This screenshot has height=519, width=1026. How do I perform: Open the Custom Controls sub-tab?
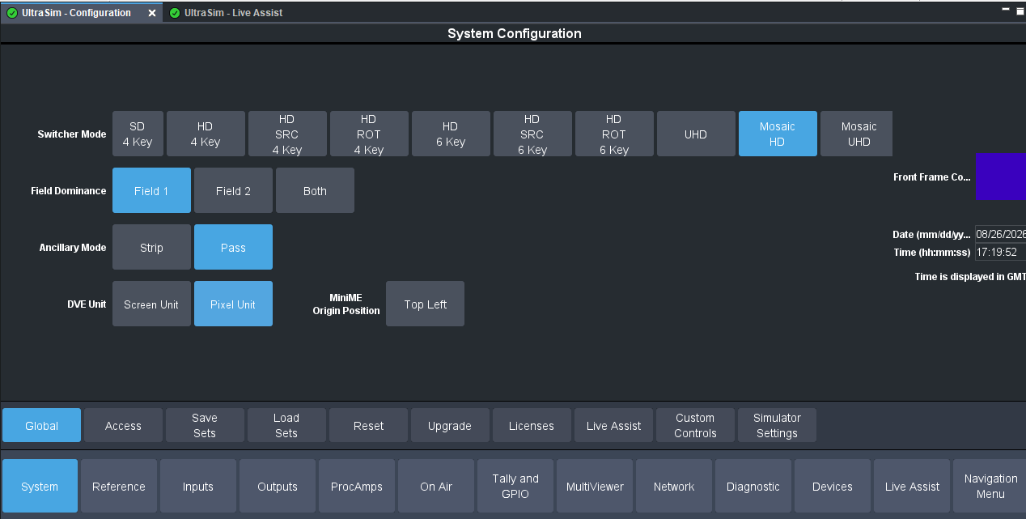click(695, 425)
